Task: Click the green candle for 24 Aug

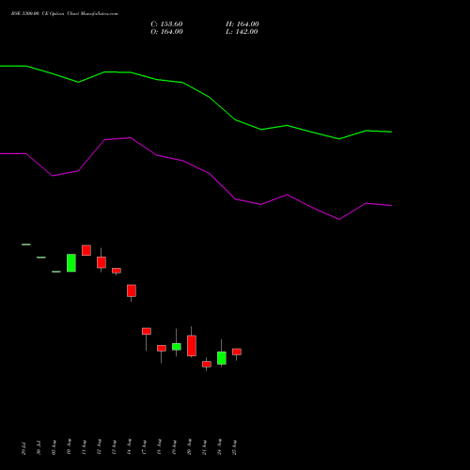Action: [222, 358]
